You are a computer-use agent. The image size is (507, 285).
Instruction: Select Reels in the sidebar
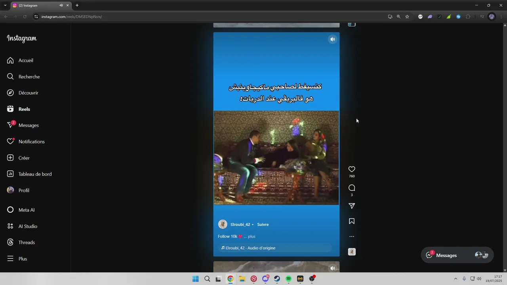coord(19,109)
